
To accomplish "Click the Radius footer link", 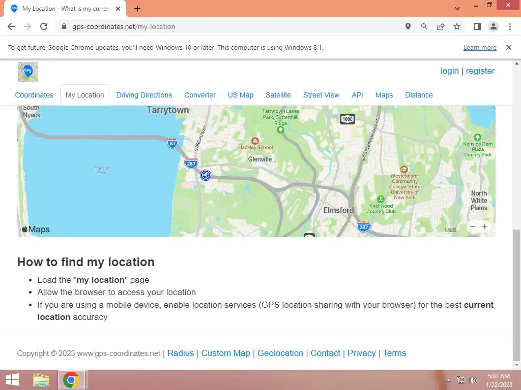I will [x=181, y=353].
